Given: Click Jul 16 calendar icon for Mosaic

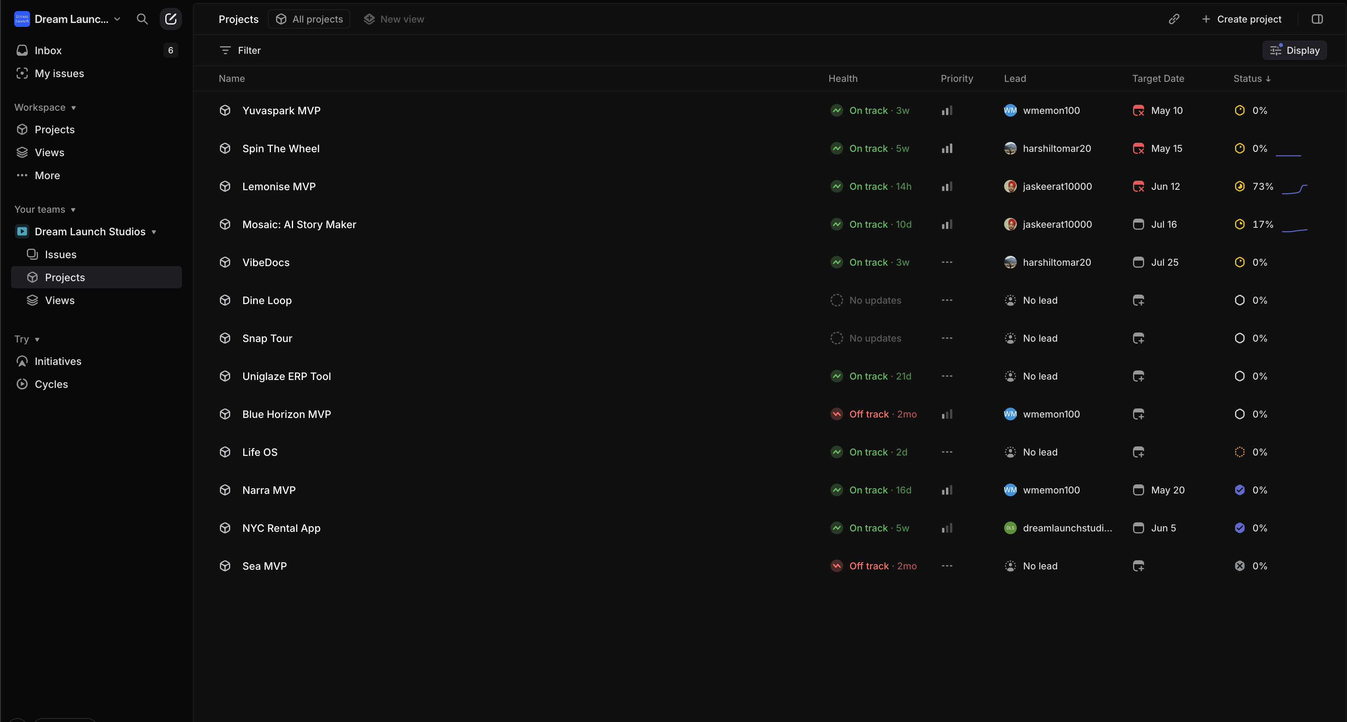Looking at the screenshot, I should pos(1138,224).
